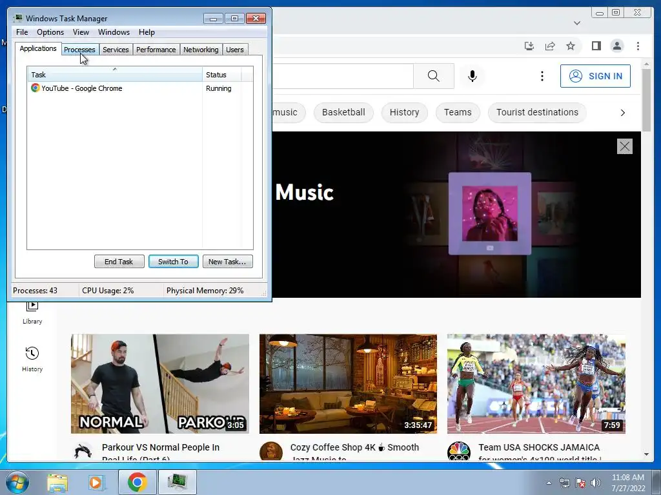
Task: Open History in the YouTube sidebar
Action: click(x=32, y=359)
